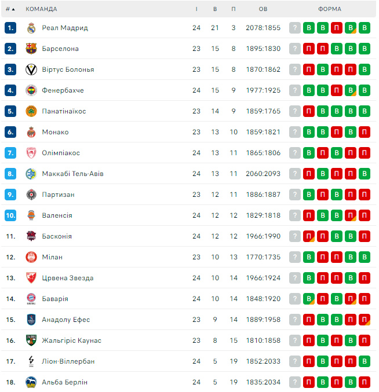Screen dimensions: 379x392
Task: Sort standings by the КОМАНДА column
Action: (x=41, y=9)
